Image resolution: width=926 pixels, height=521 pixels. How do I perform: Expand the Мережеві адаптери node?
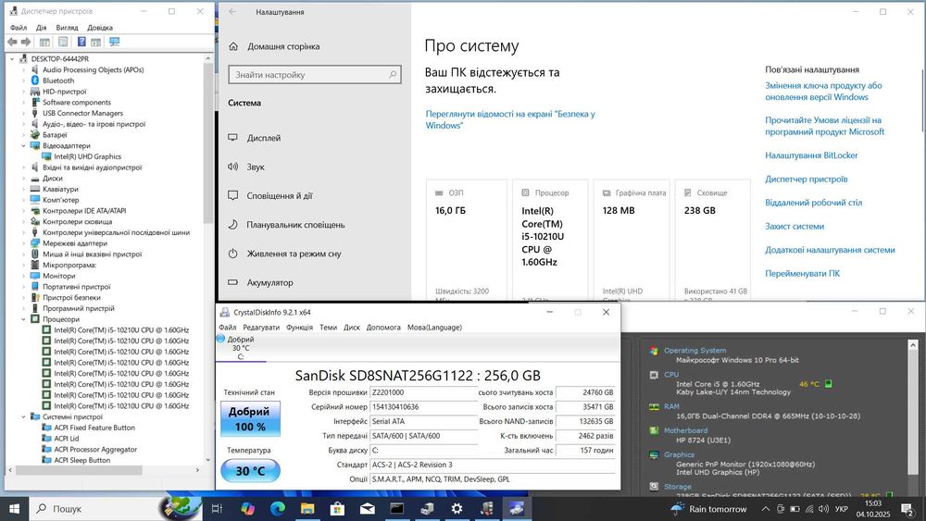24,243
